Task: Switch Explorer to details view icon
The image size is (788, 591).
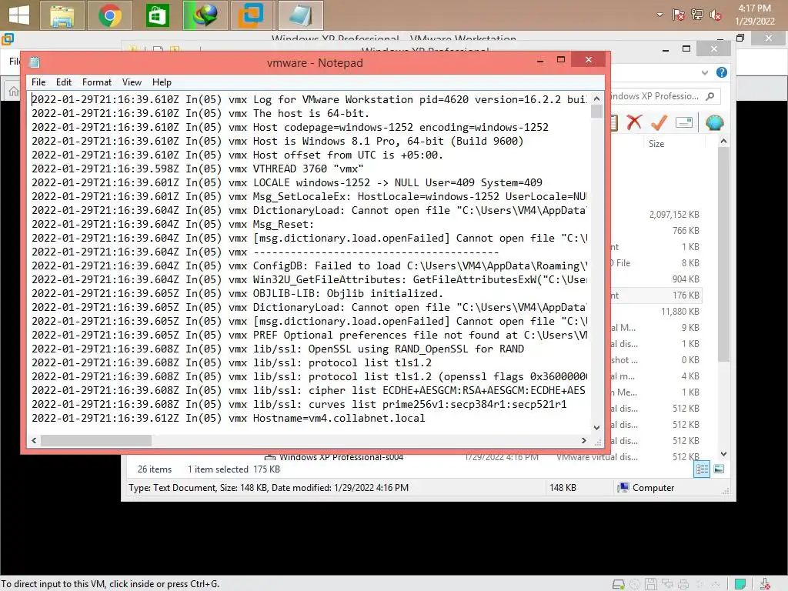Action: (702, 469)
